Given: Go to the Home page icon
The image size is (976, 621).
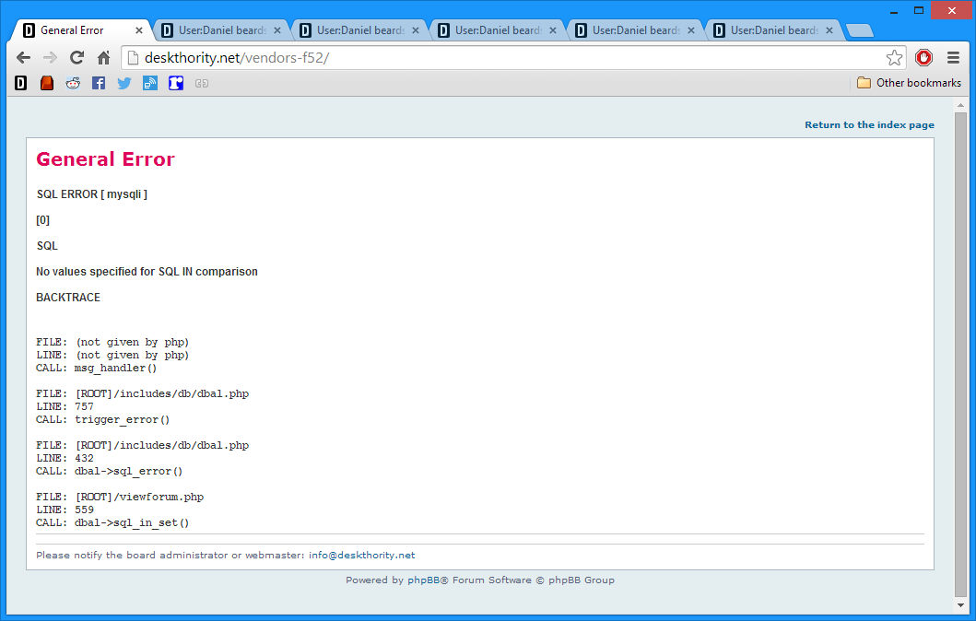Looking at the screenshot, I should pyautogui.click(x=104, y=58).
